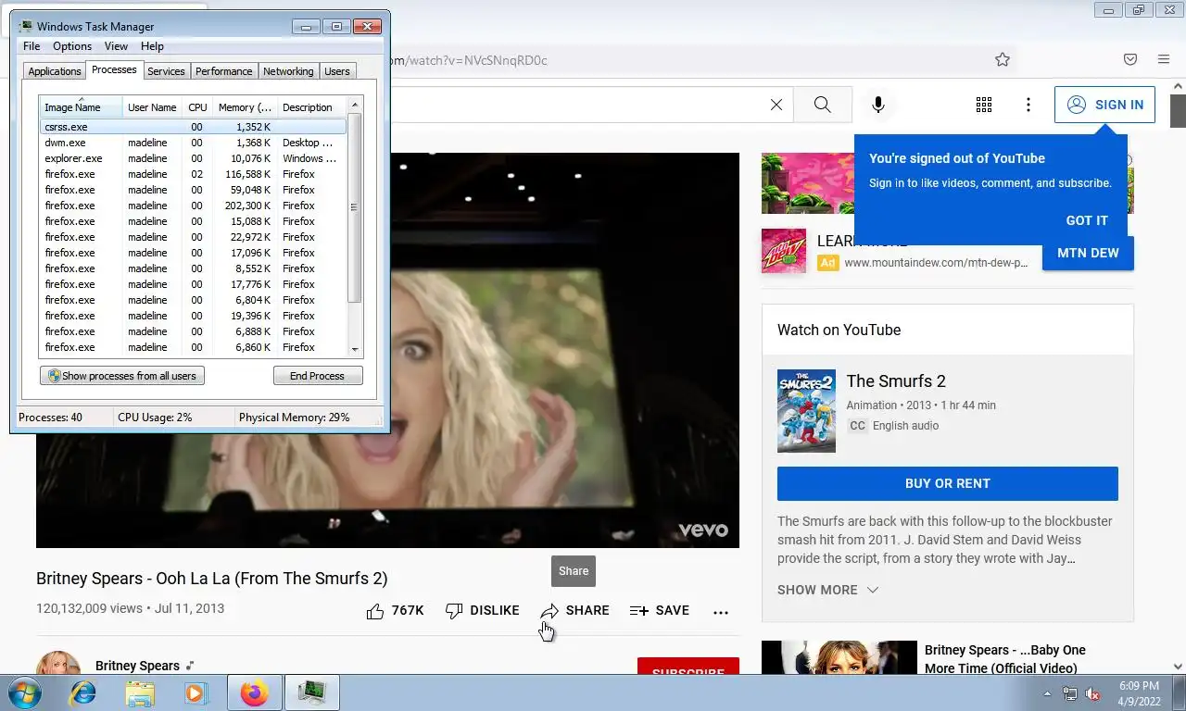Sort processes by Description column header
The width and height of the screenshot is (1186, 711).
click(x=311, y=107)
